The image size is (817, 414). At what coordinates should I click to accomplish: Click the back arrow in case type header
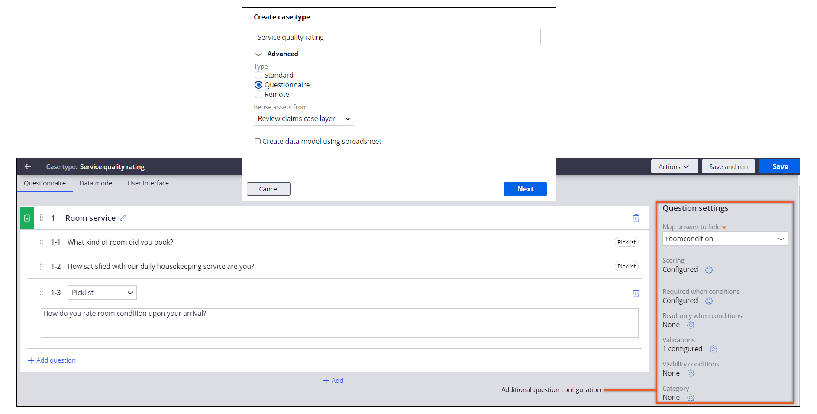28,166
